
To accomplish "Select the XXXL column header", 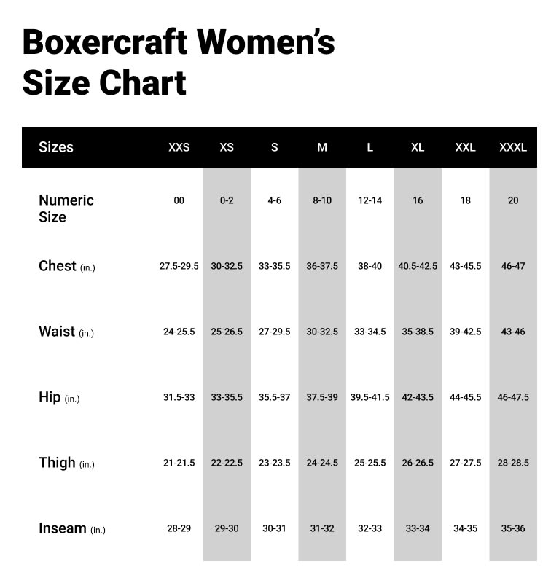I will click(x=513, y=147).
